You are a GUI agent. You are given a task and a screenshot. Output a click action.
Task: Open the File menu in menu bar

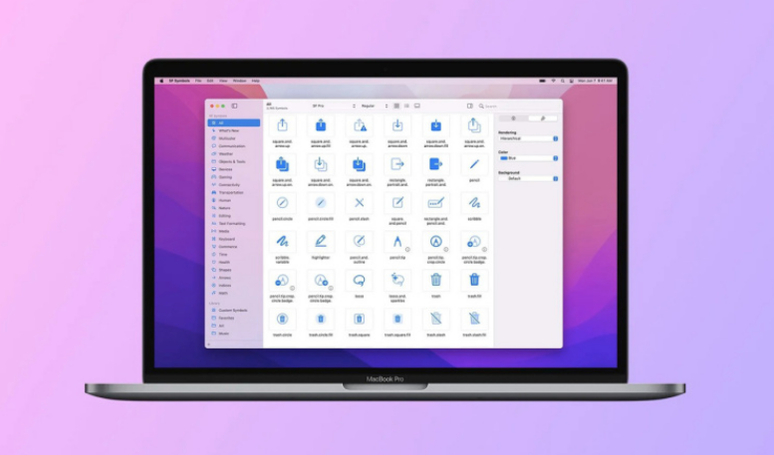tap(198, 81)
